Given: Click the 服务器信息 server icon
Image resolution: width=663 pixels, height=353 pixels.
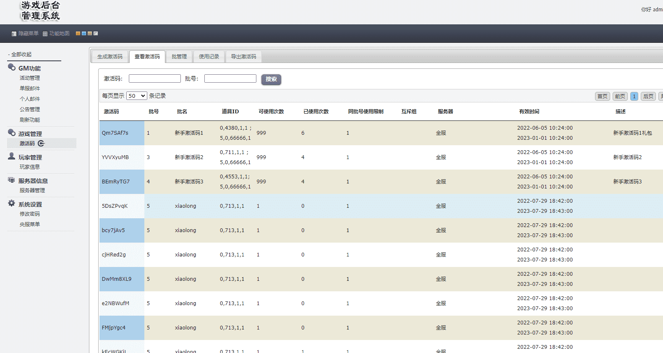Looking at the screenshot, I should pyautogui.click(x=12, y=180).
